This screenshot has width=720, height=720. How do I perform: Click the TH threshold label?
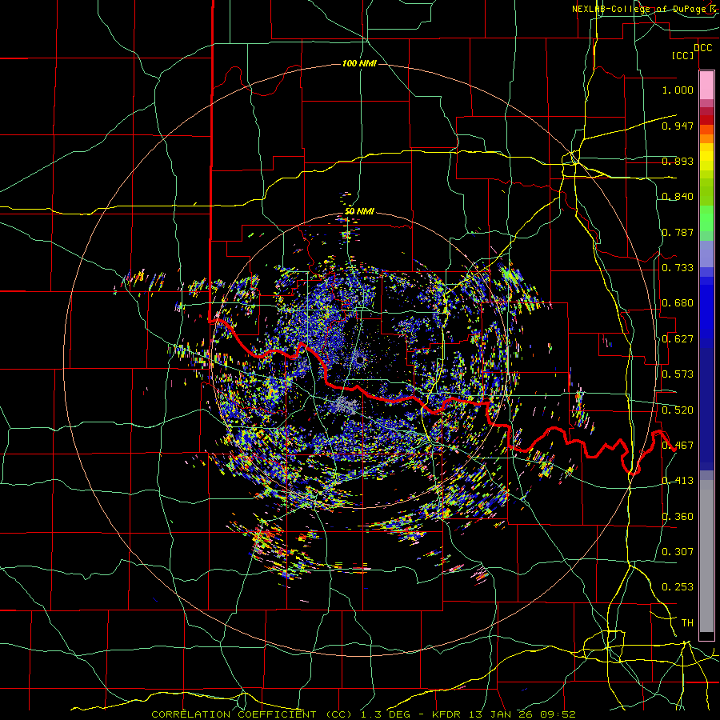687,623
